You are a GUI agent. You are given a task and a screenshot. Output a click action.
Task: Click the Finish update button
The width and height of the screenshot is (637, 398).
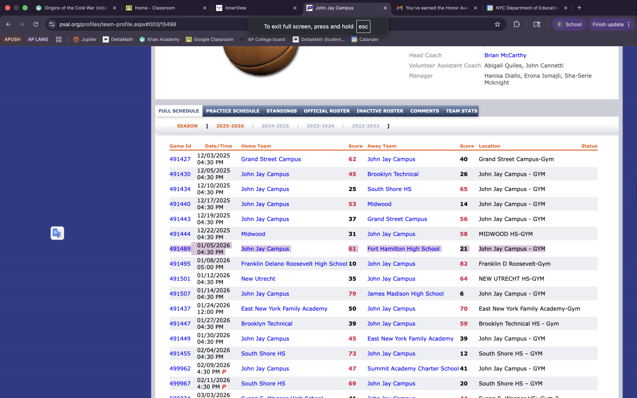(612, 24)
